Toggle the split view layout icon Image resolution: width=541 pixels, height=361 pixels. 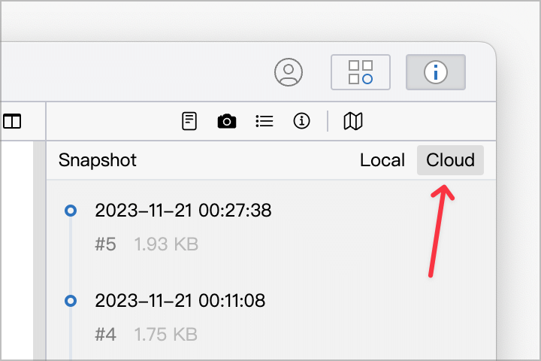pyautogui.click(x=12, y=121)
